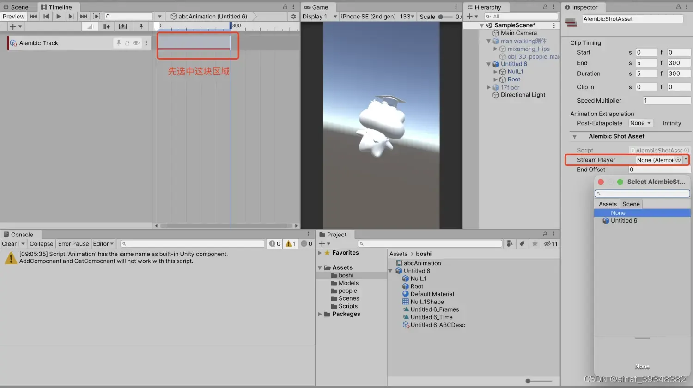
Task: Click the pin marker icon in Timeline toolbar
Action: [x=142, y=26]
